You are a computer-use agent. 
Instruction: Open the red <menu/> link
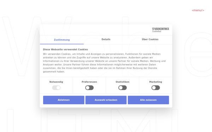(x=198, y=10)
